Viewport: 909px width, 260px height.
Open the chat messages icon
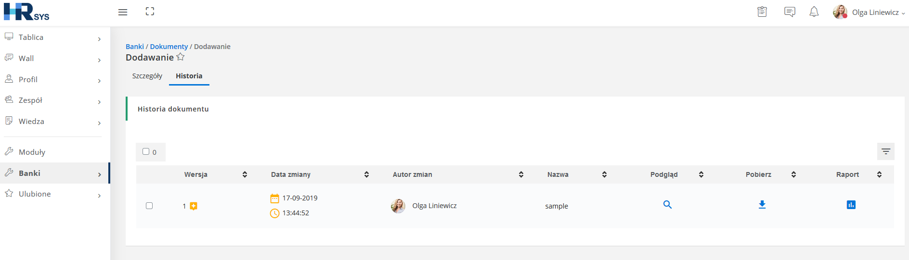790,12
